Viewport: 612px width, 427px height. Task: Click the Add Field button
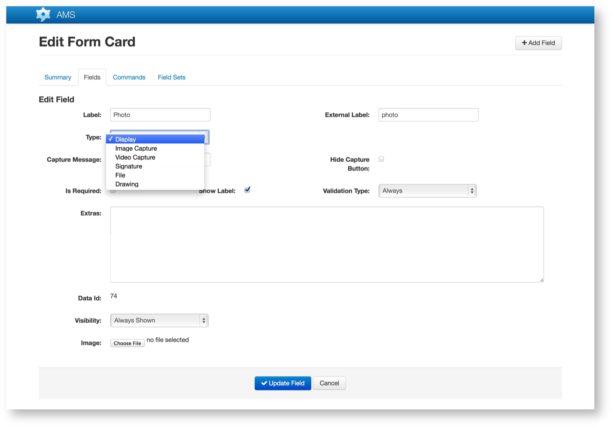click(538, 43)
